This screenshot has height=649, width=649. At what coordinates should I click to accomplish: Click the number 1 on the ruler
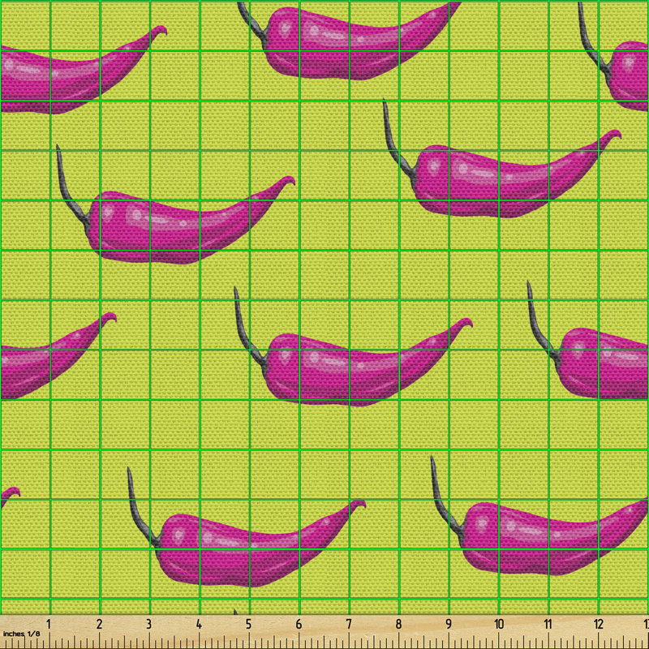click(49, 624)
